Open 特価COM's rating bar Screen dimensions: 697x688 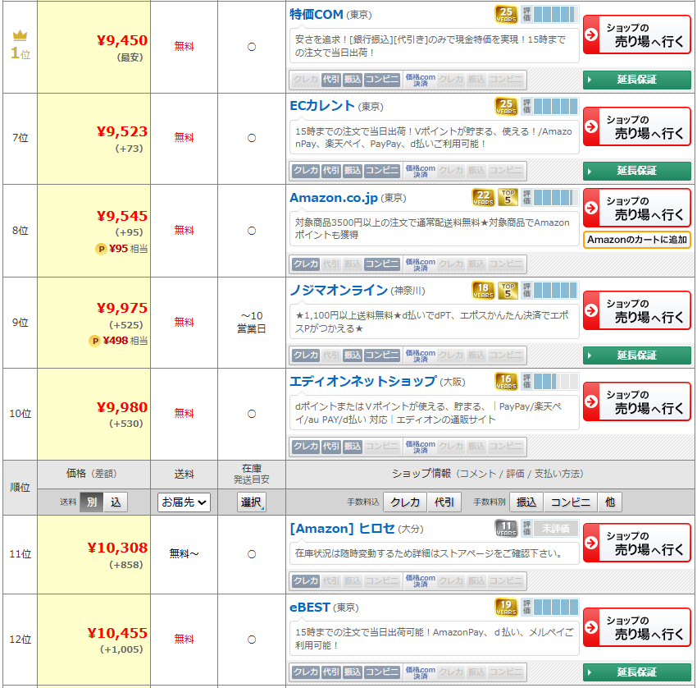(550, 14)
